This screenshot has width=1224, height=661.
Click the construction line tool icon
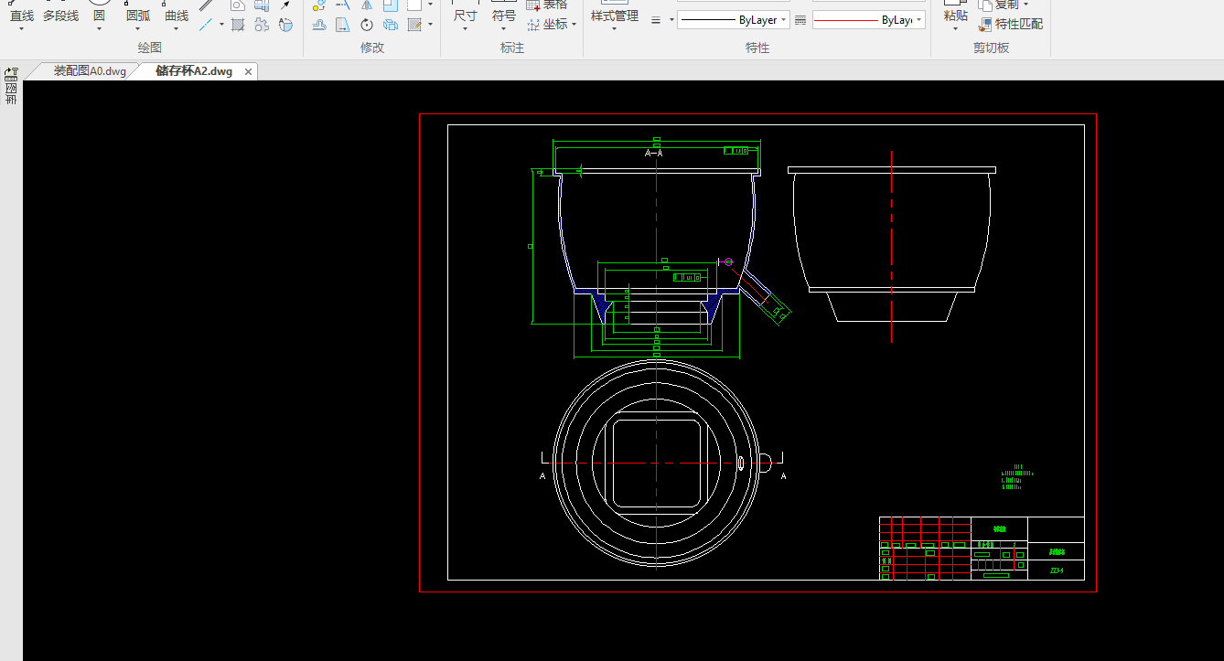(x=207, y=25)
